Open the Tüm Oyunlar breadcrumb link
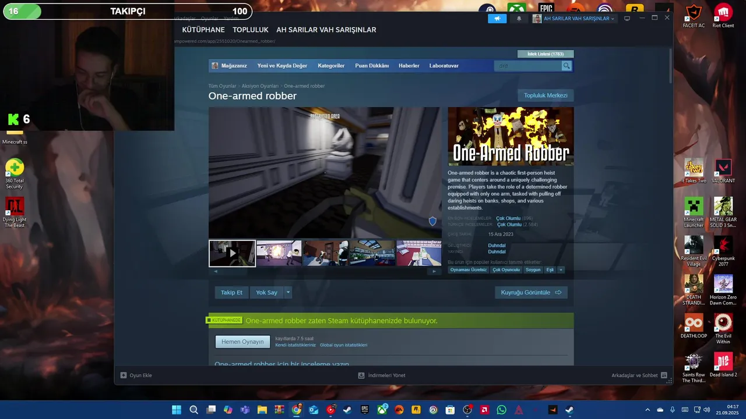Viewport: 746px width, 419px height. tap(223, 86)
